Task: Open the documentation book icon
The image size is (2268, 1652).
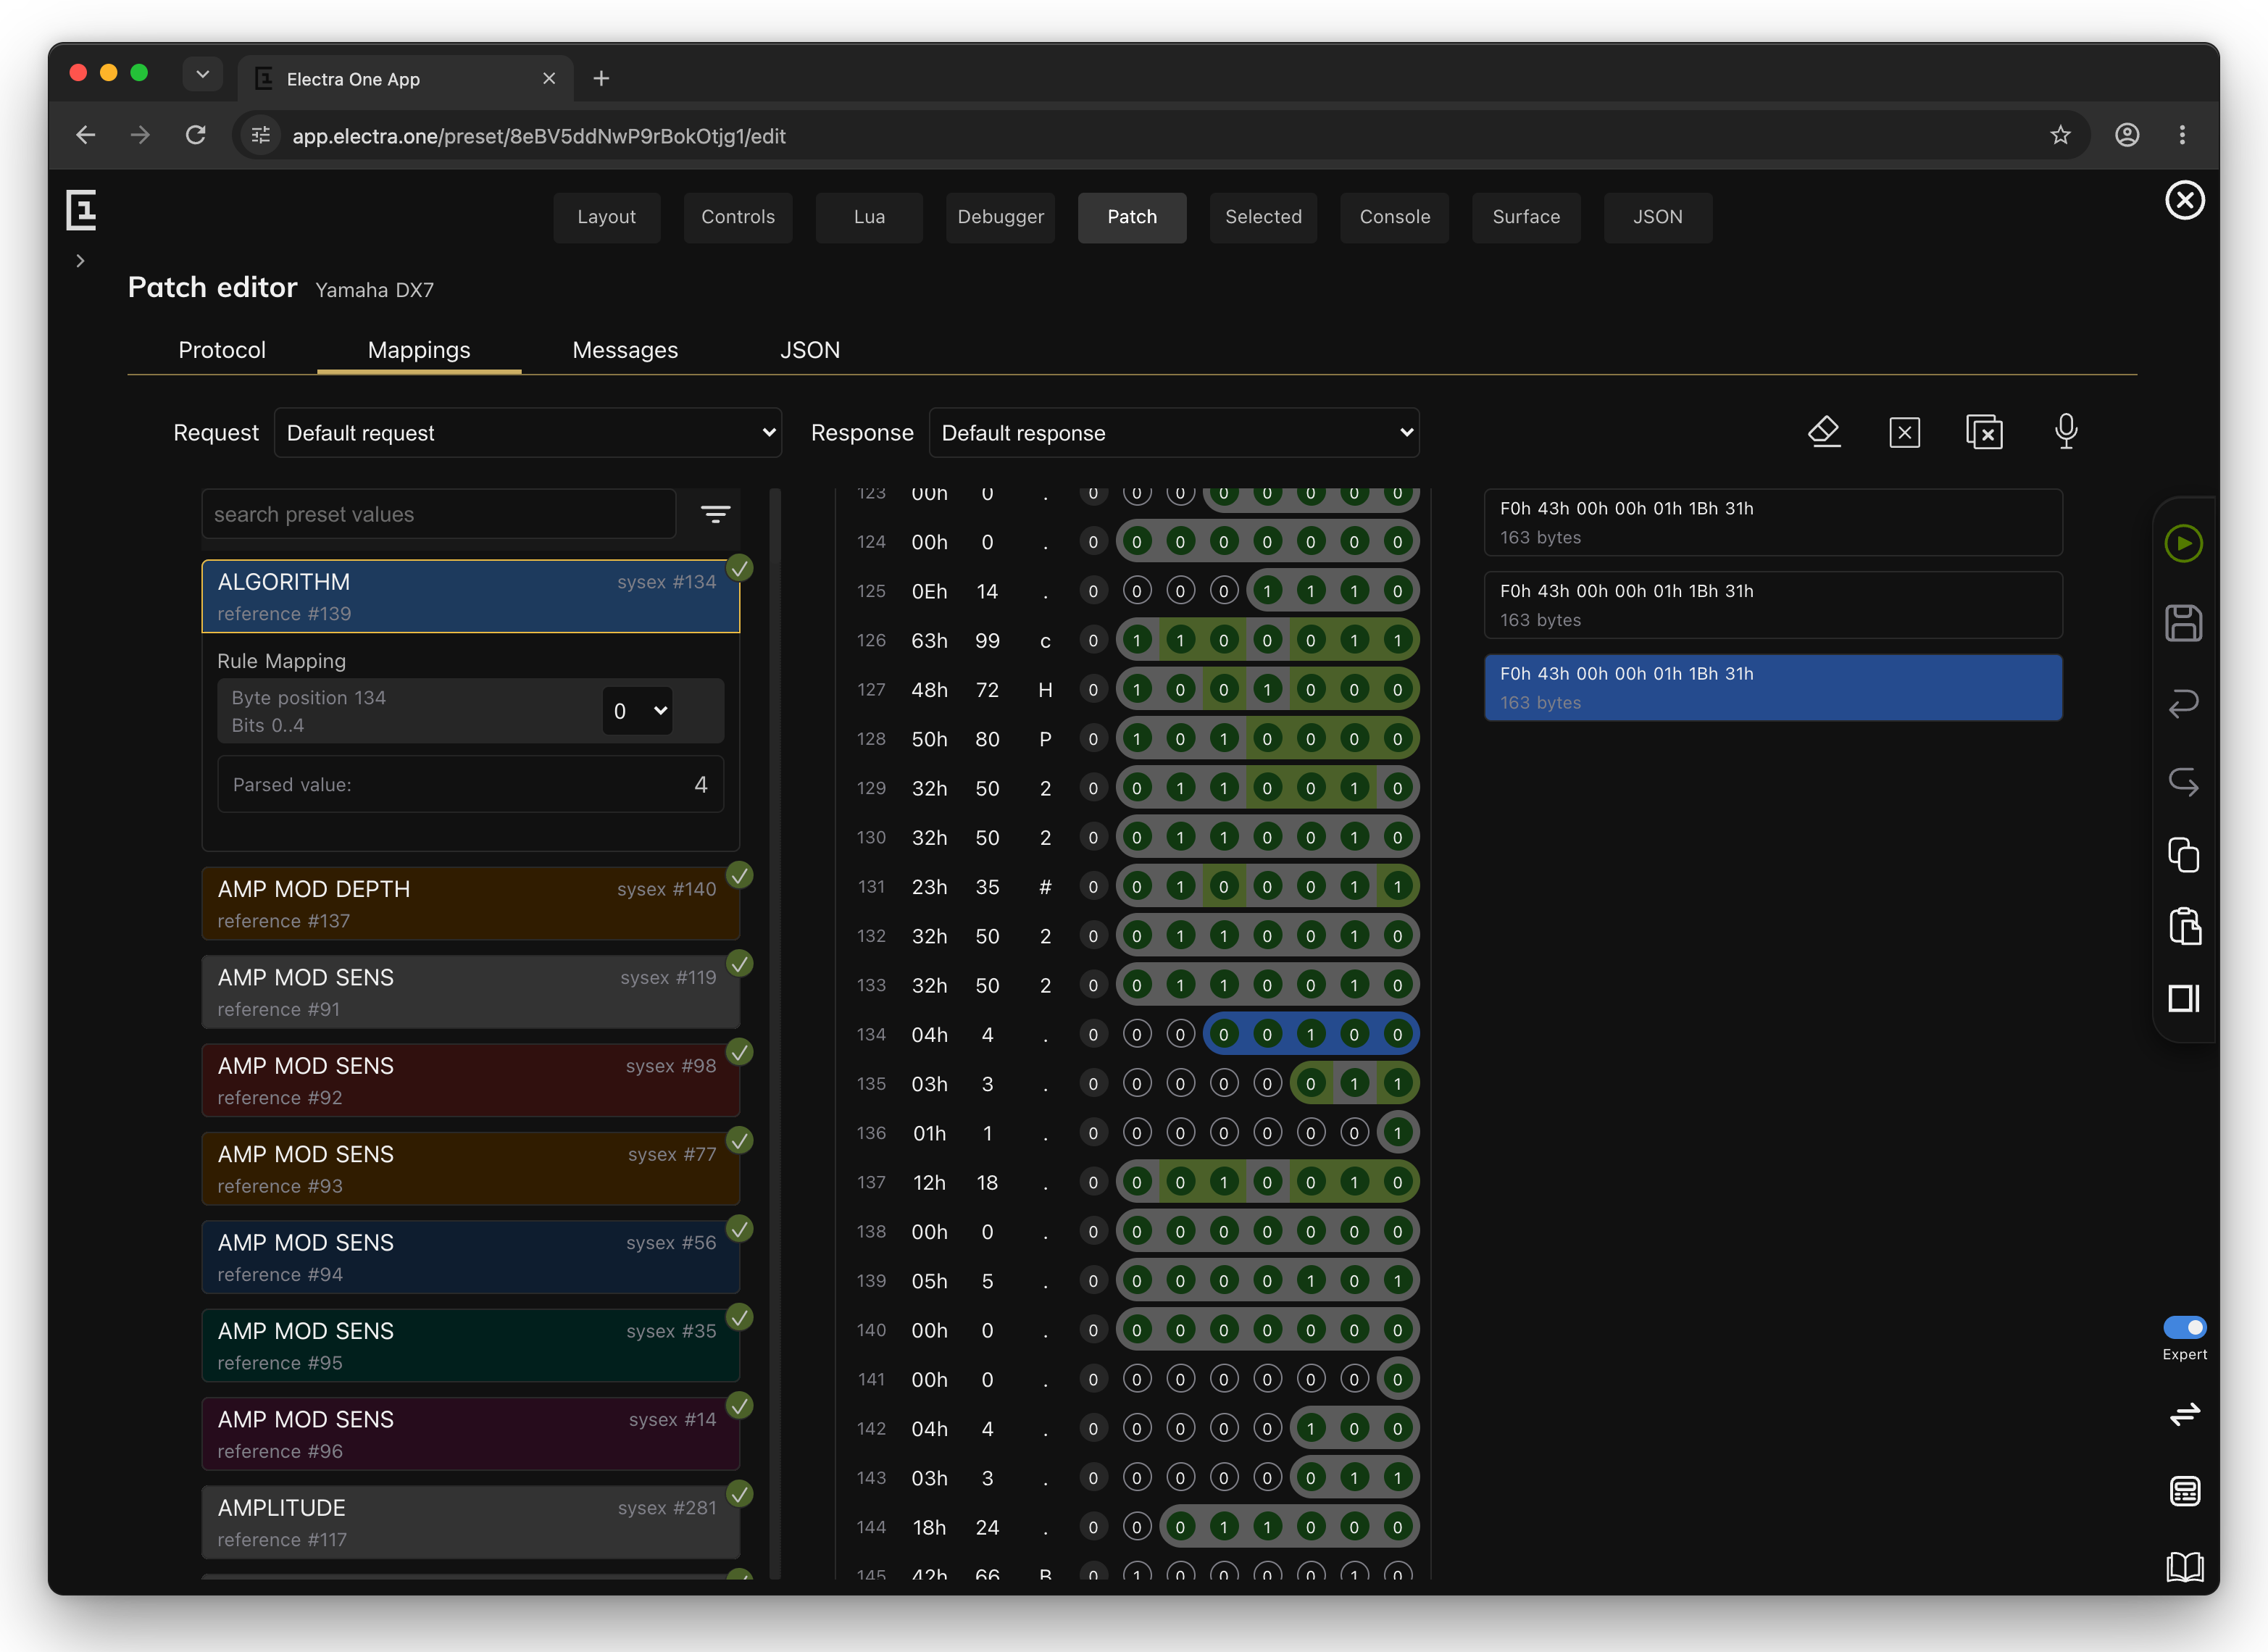Action: tap(2184, 1566)
